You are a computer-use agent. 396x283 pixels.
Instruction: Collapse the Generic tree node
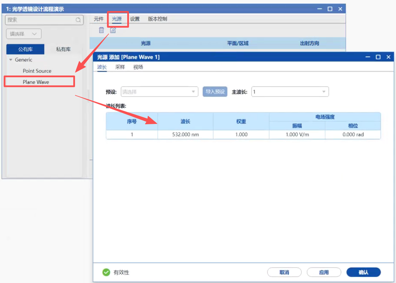pyautogui.click(x=11, y=60)
